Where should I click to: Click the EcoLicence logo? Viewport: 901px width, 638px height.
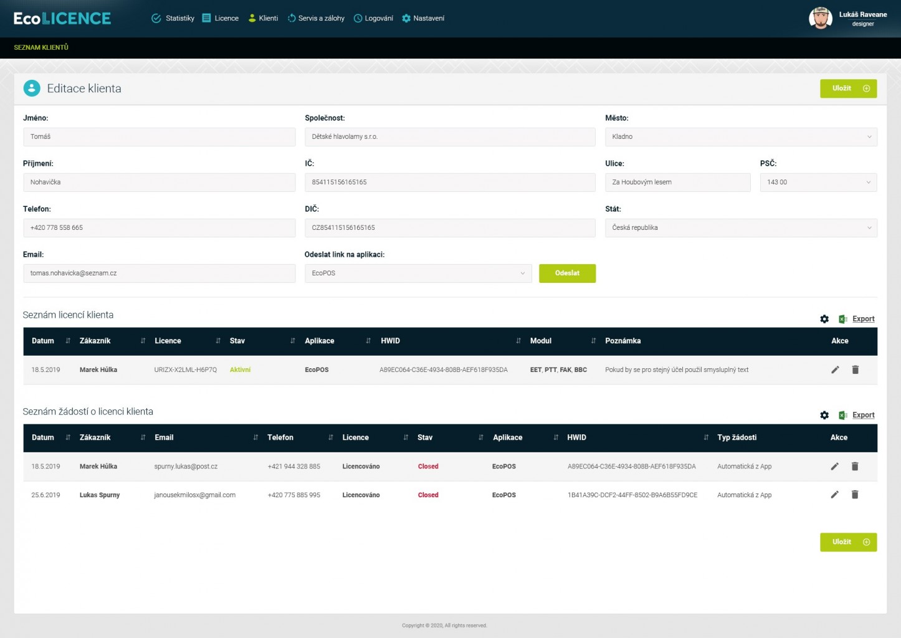pos(62,19)
